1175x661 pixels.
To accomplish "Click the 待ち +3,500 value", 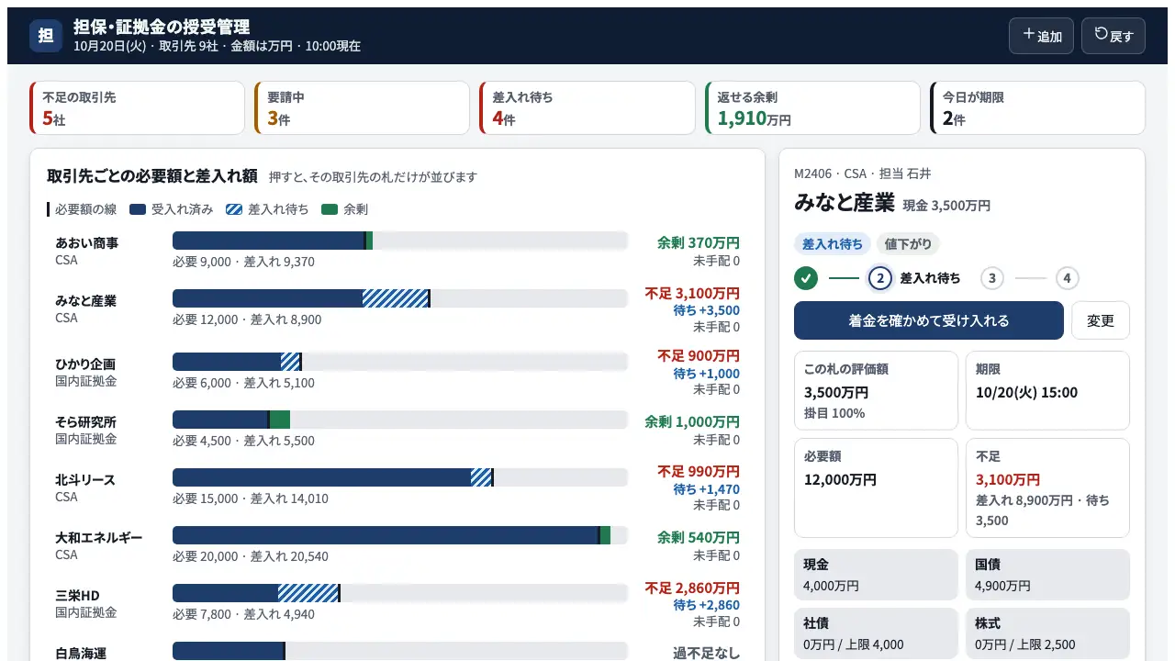I will 707,310.
